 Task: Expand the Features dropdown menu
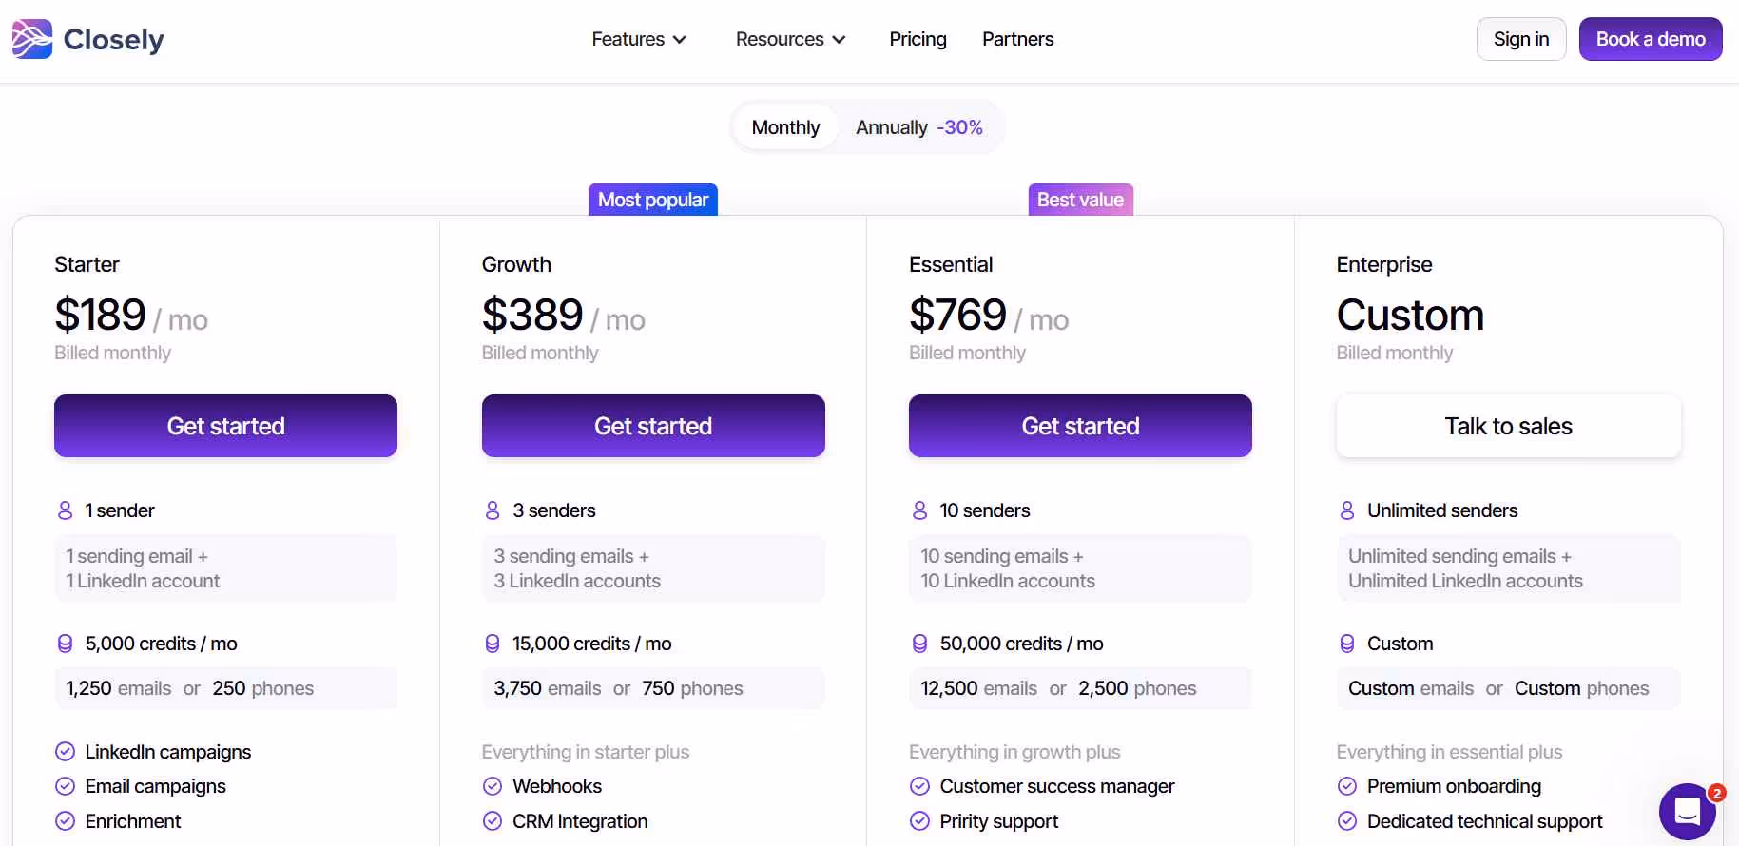639,39
